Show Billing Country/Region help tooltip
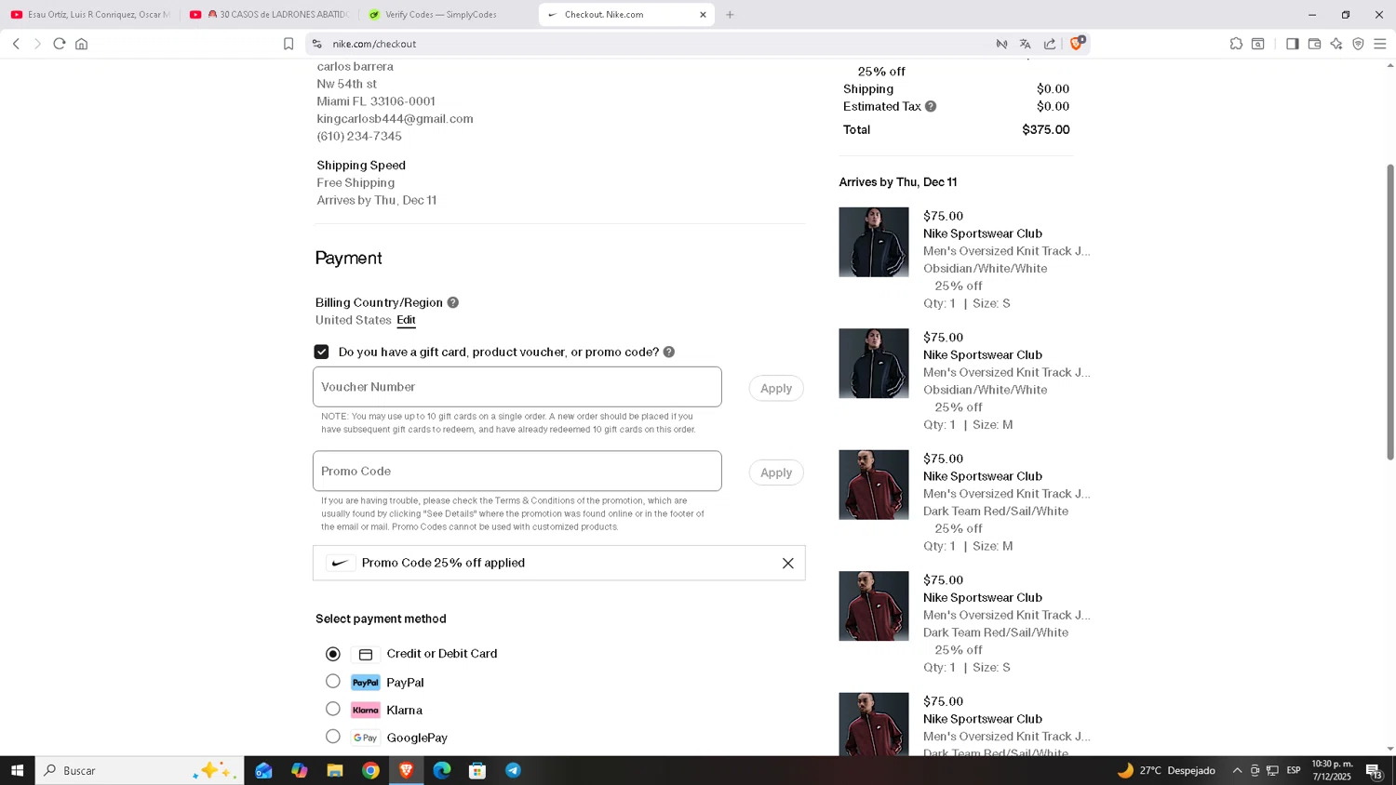Screen dimensions: 1396x785 (x=453, y=302)
